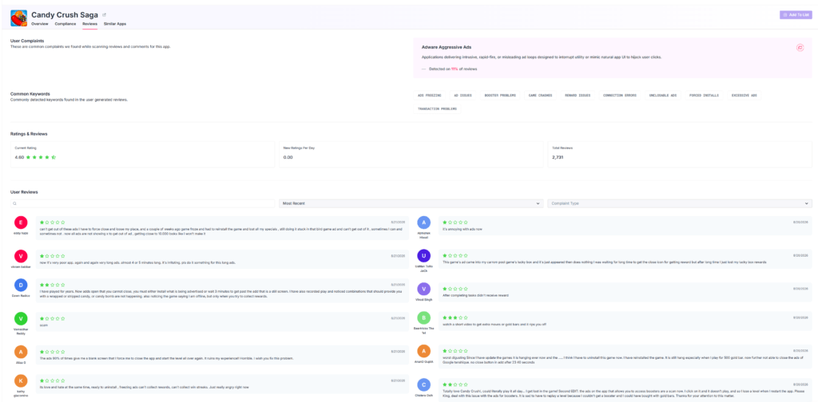Click the Total Reviews value 2,731
818x402 pixels.
click(x=558, y=157)
